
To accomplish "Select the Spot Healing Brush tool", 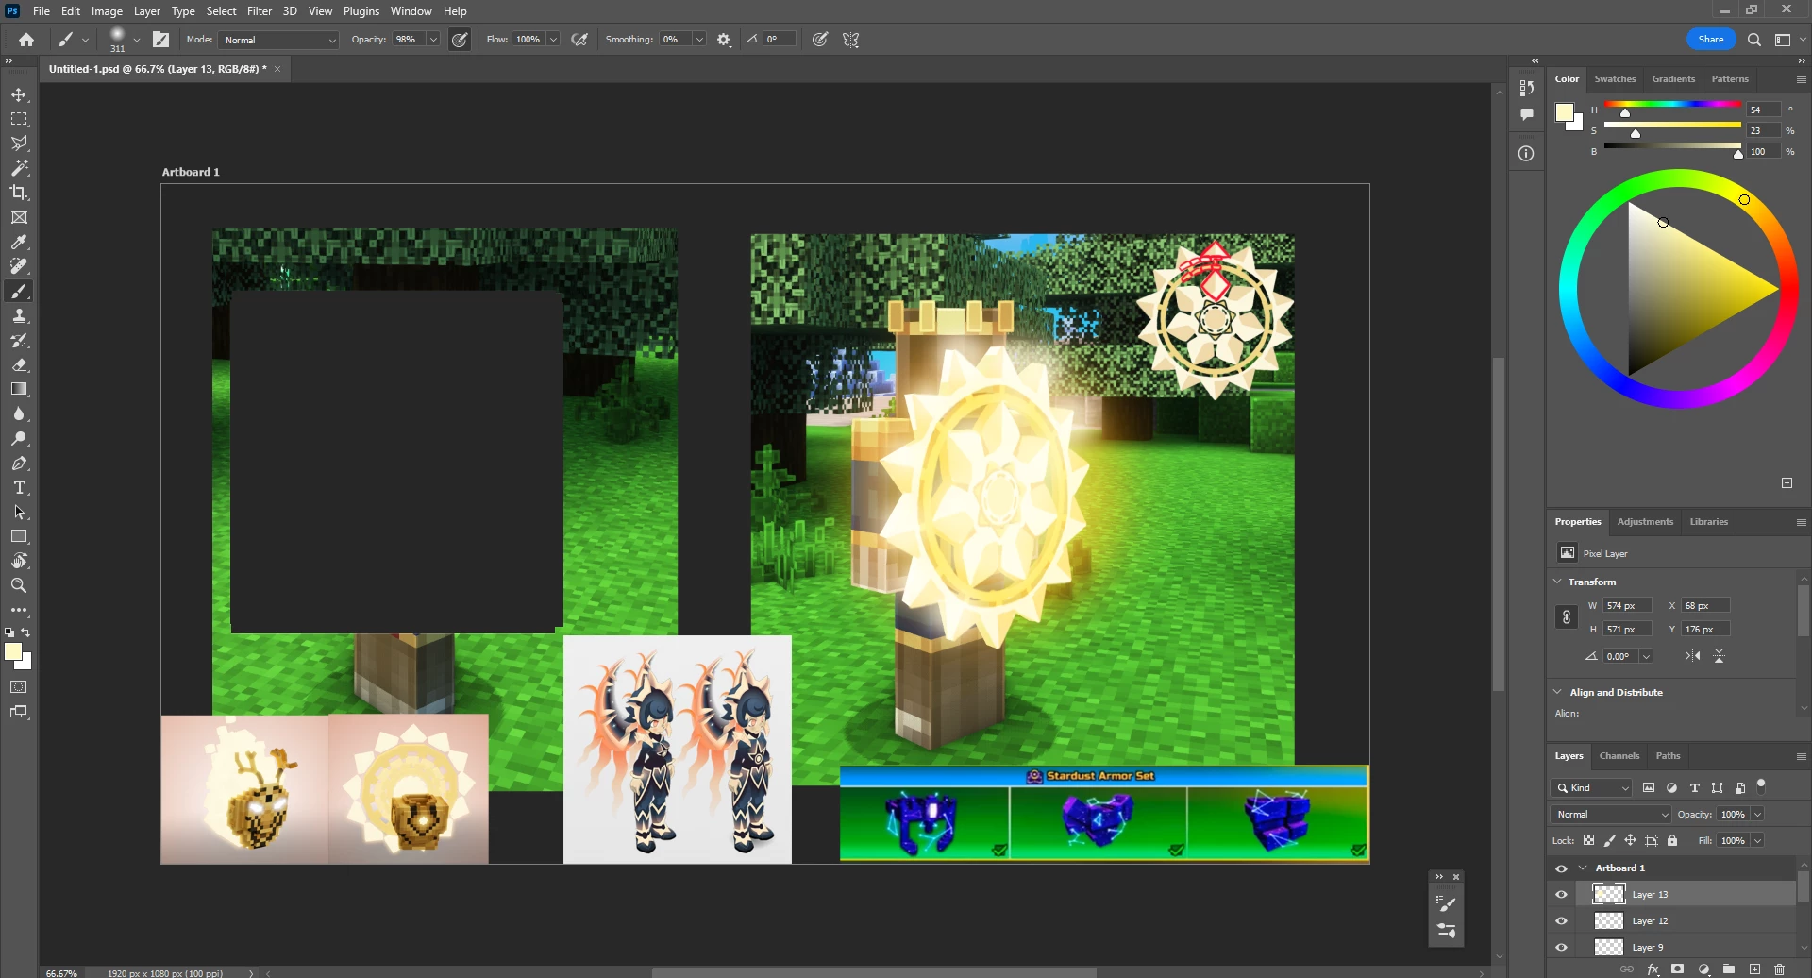I will 19,267.
